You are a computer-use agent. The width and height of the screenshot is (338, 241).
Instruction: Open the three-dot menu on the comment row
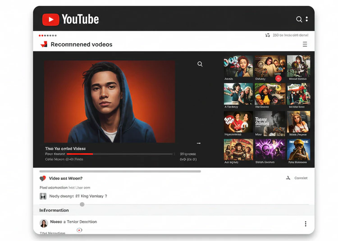306,224
